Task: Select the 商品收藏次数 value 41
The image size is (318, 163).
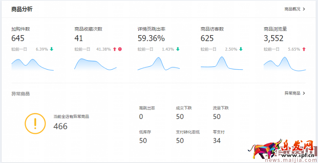Action: point(79,38)
